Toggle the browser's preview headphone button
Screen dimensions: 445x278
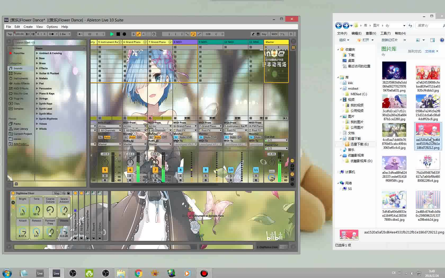click(16, 184)
